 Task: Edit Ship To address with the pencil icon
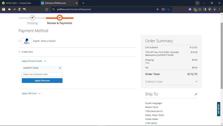(x=196, y=94)
